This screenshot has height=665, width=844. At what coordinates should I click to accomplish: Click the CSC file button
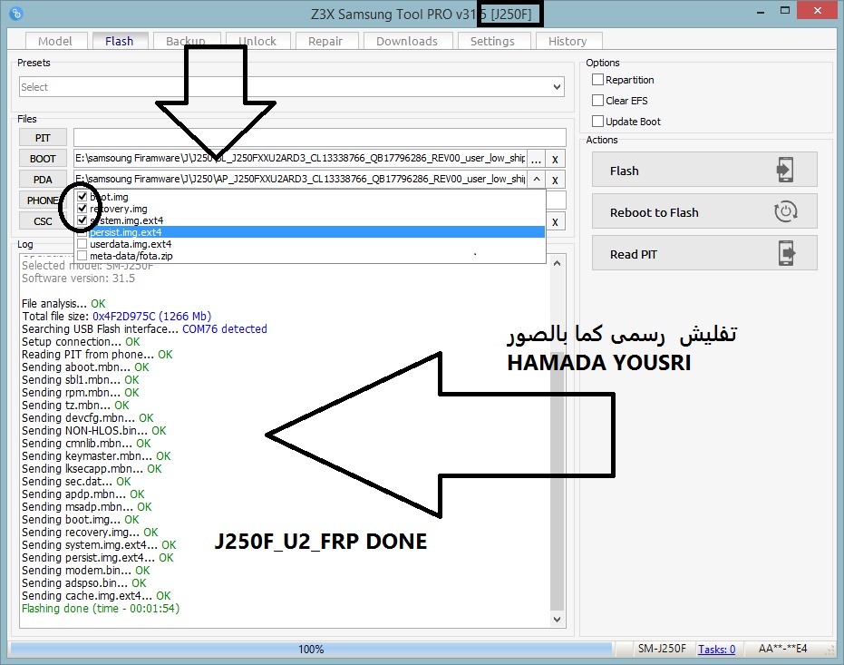click(x=44, y=221)
